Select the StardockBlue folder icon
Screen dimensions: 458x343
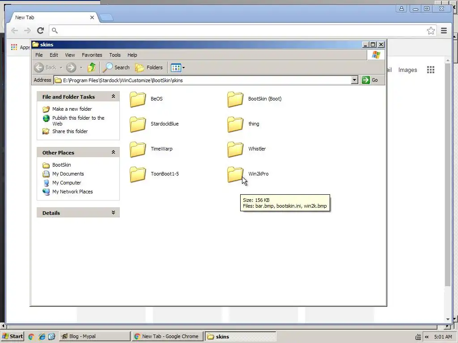138,124
